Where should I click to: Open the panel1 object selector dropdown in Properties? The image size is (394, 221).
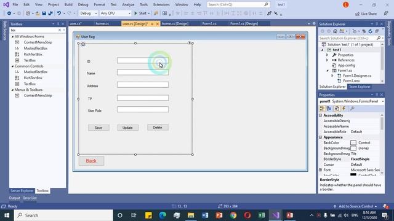point(382,101)
